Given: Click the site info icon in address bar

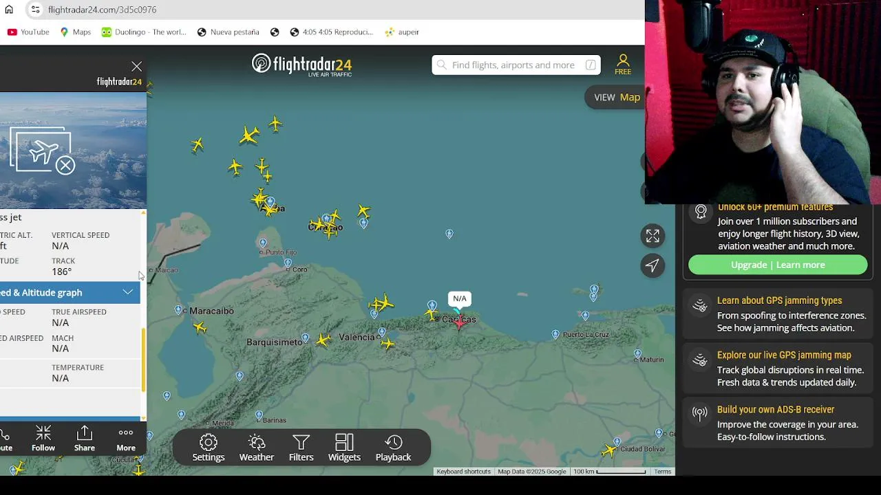Looking at the screenshot, I should click(x=35, y=10).
